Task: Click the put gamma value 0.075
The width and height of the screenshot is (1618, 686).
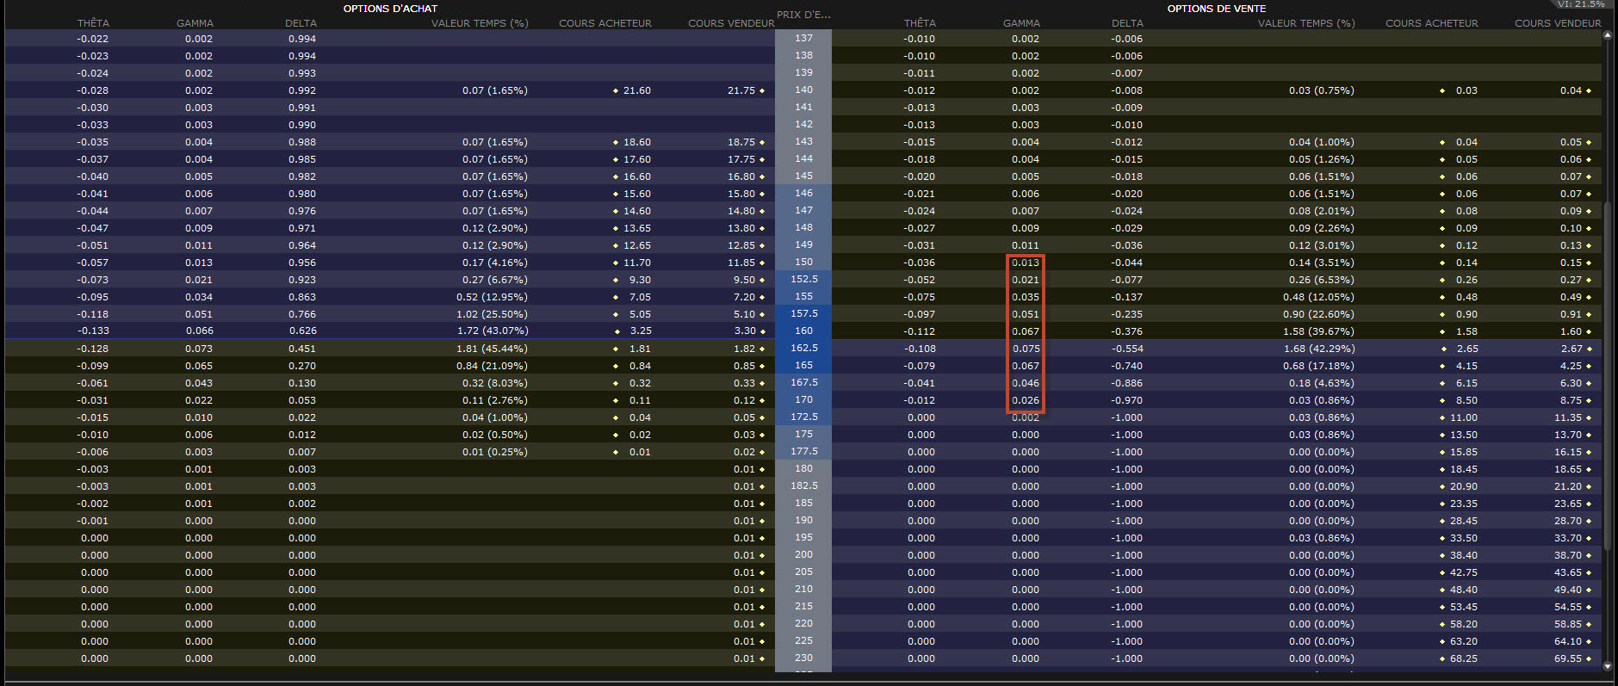Action: (x=1026, y=349)
